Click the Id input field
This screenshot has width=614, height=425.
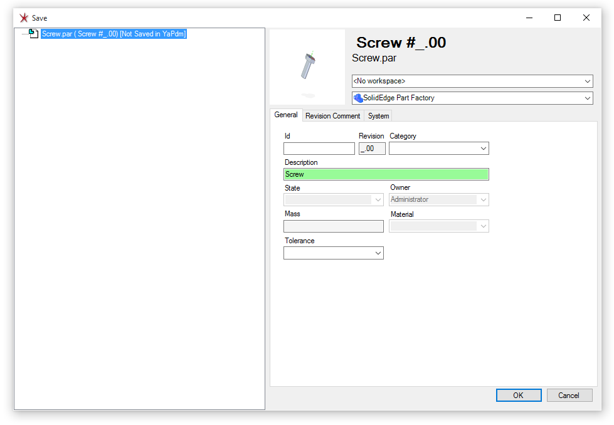point(319,149)
